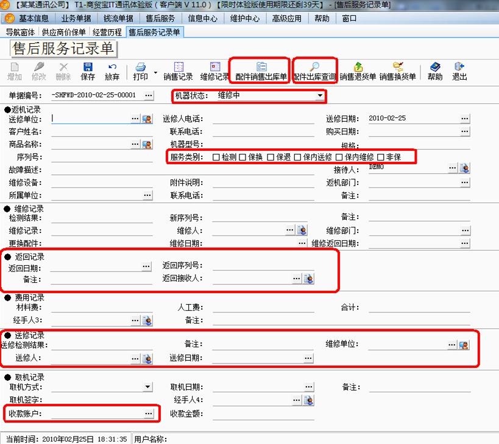Open 销售记录 from the toolbar
Viewport: 499px width, 444px height.
click(x=179, y=67)
